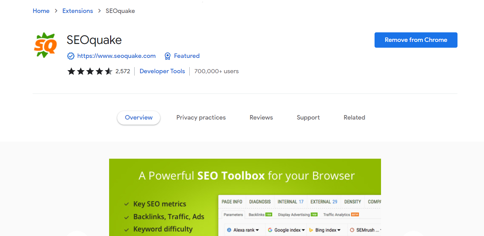
Task: Go to the Support tab
Action: pos(308,117)
